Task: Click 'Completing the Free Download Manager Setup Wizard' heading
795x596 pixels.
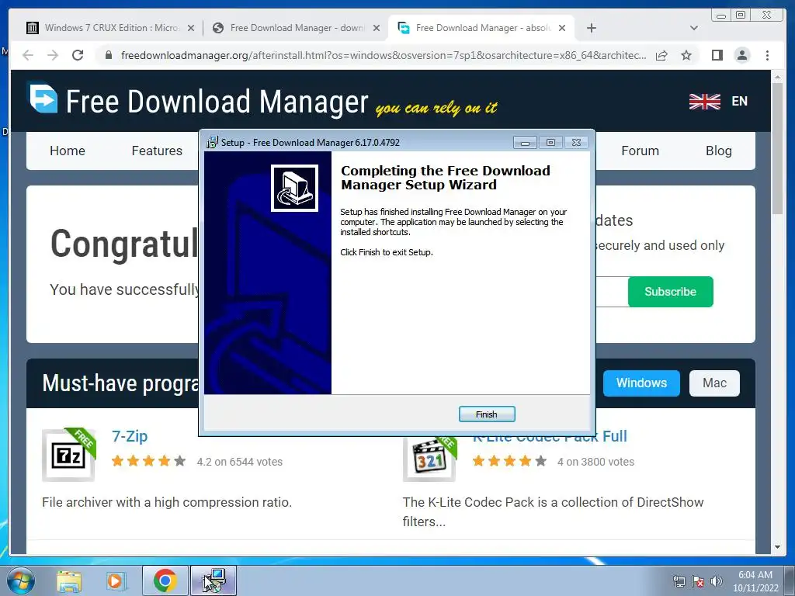Action: pyautogui.click(x=446, y=178)
